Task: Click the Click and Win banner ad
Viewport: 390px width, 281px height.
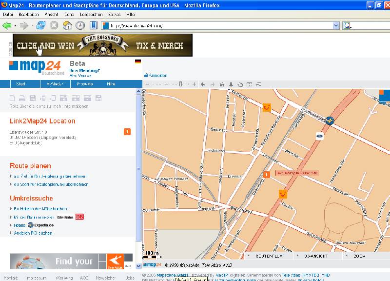Action: tap(102, 45)
